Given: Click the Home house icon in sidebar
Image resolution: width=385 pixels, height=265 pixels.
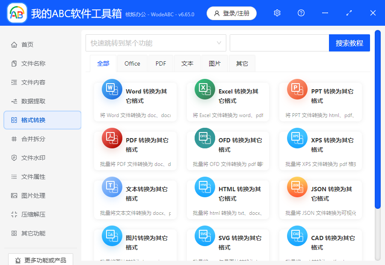Looking at the screenshot, I should [14, 45].
